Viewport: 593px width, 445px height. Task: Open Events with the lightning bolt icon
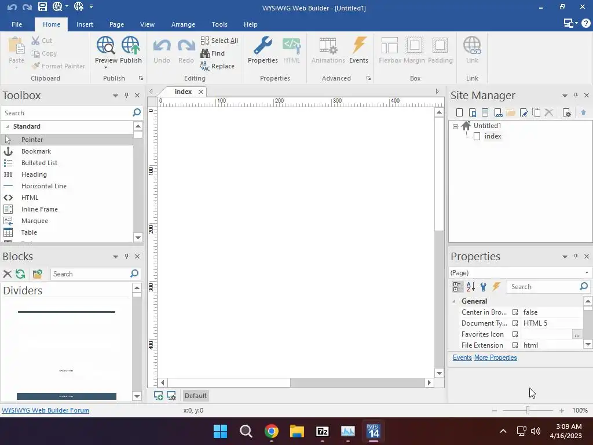click(x=358, y=45)
